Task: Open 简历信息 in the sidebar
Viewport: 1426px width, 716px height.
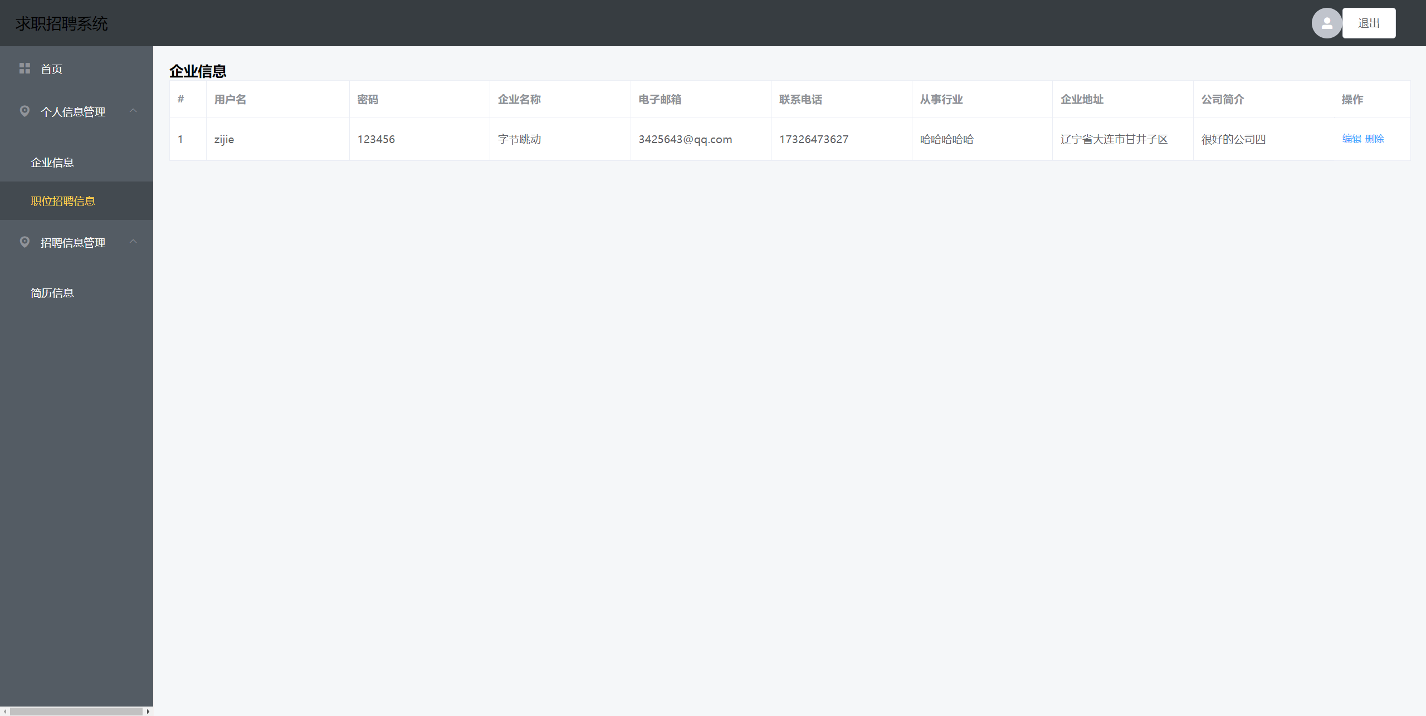Action: click(x=52, y=293)
